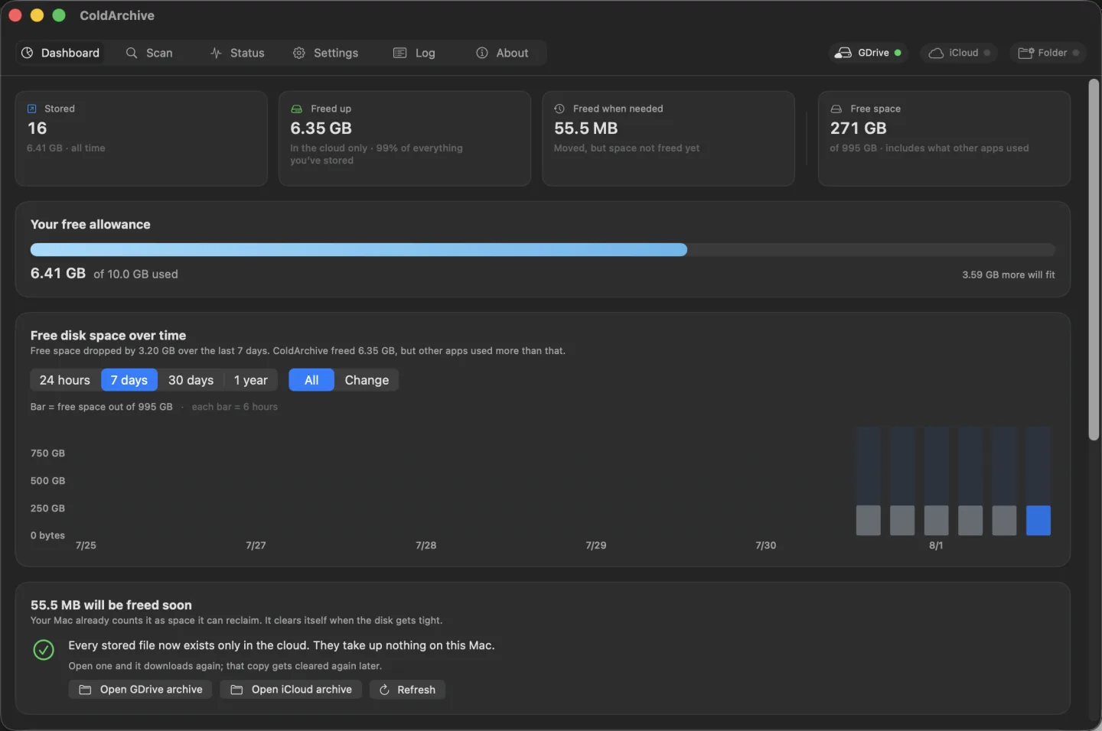Click the Stored card icon
Image resolution: width=1102 pixels, height=731 pixels.
[32, 109]
